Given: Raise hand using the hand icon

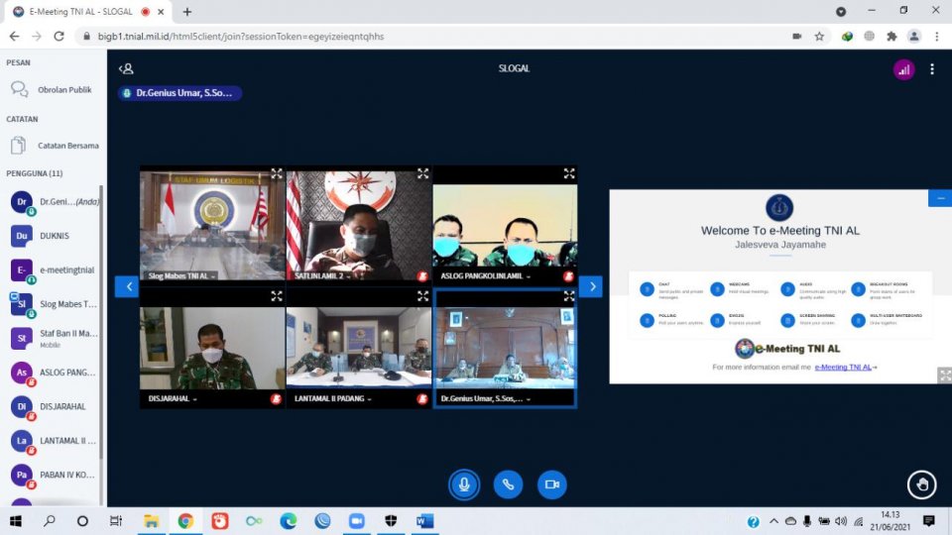Looking at the screenshot, I should [x=921, y=484].
